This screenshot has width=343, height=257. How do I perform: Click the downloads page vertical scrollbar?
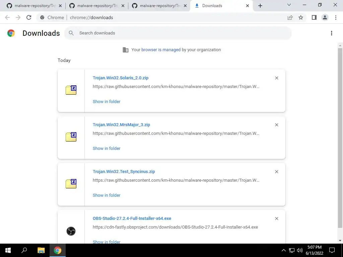tap(340, 138)
